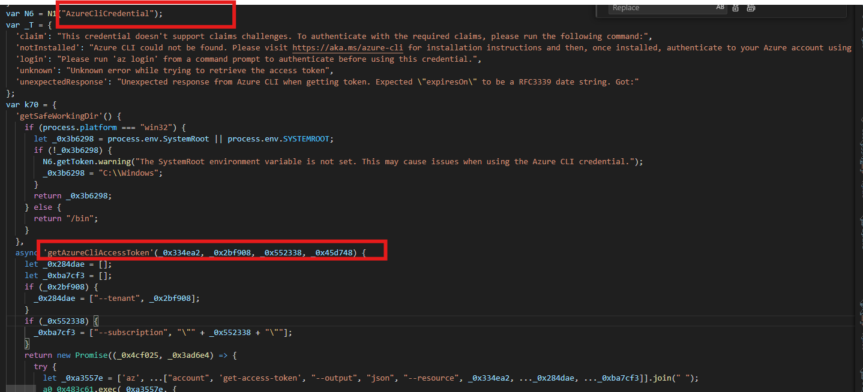
Task: Click the "AzureCliCredential" string
Action: pos(106,13)
